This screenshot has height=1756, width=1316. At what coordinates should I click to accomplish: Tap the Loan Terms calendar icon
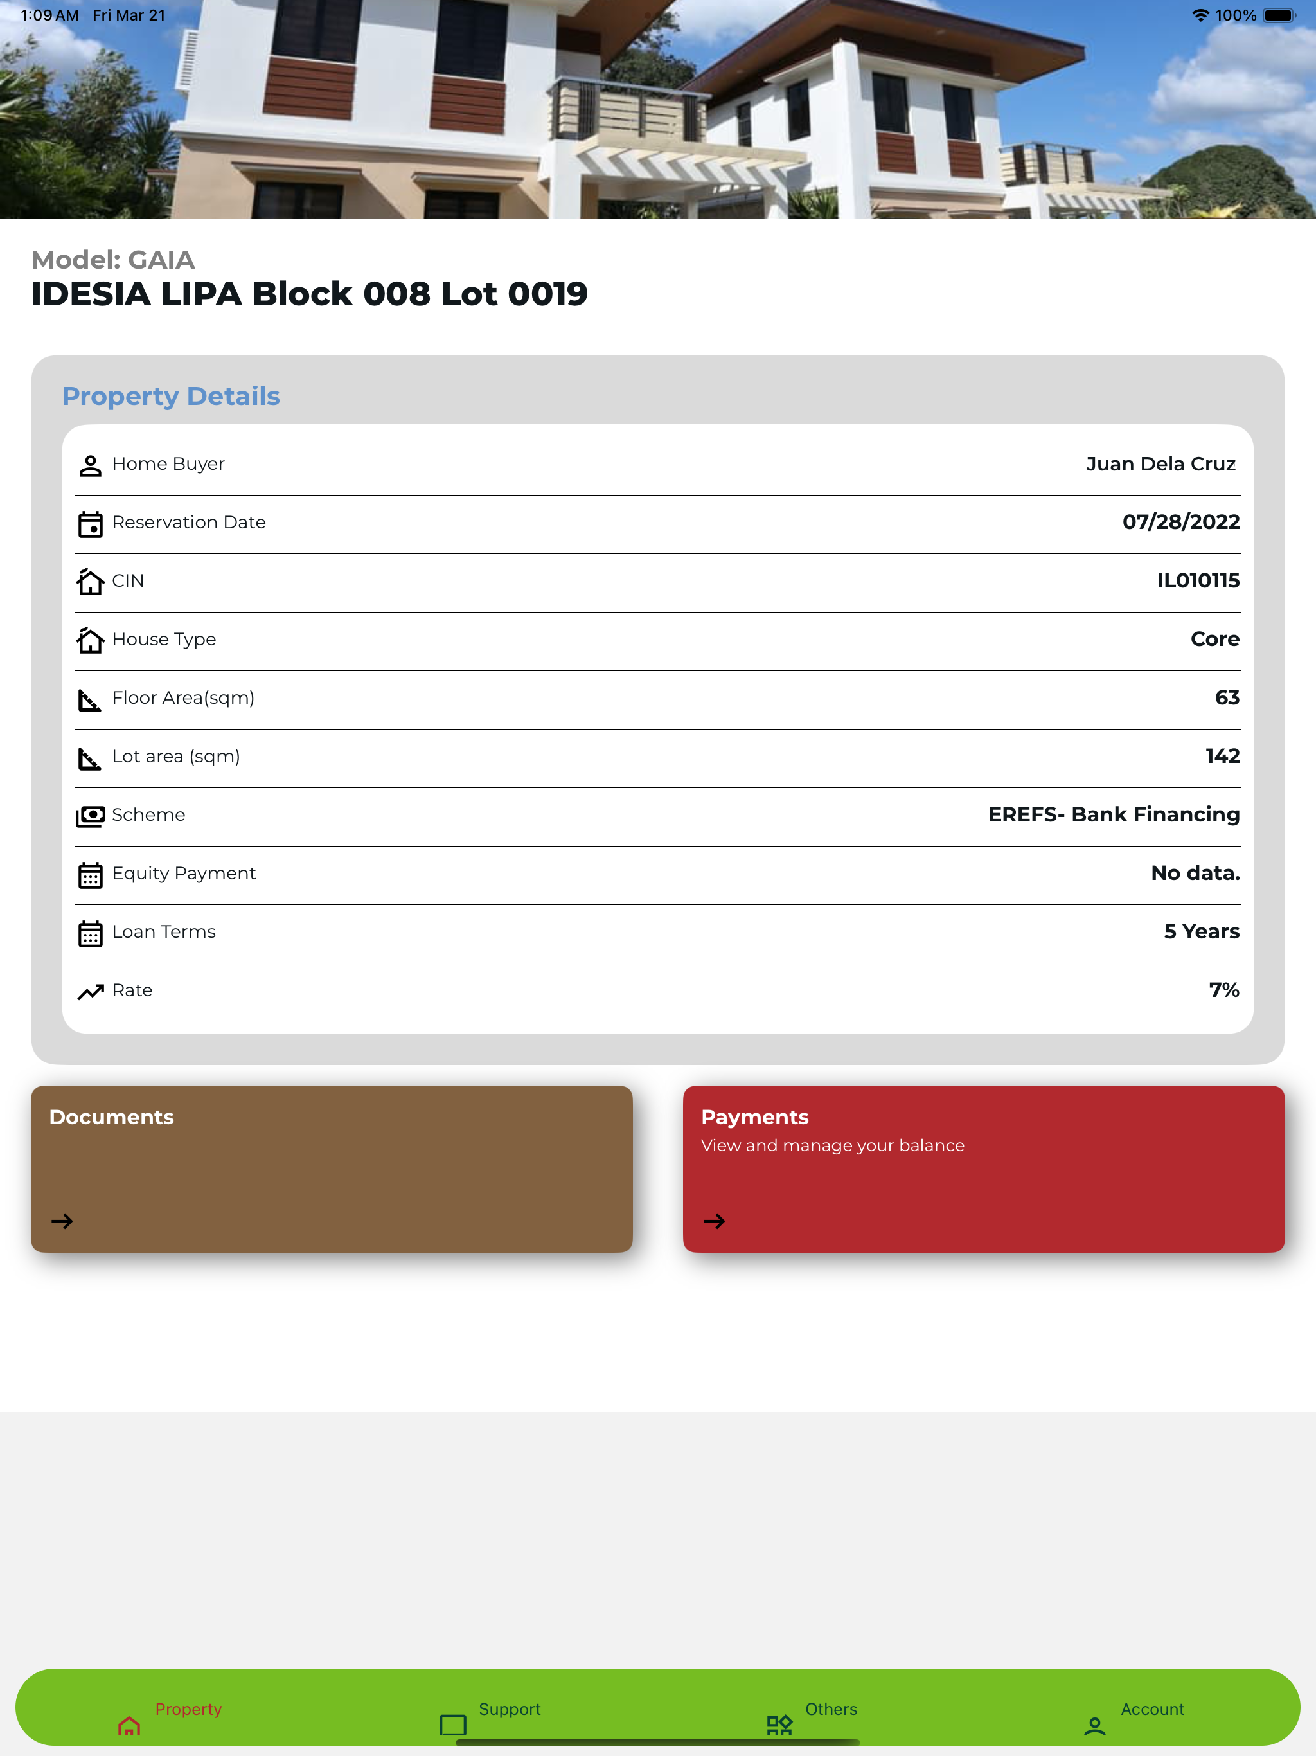point(91,933)
